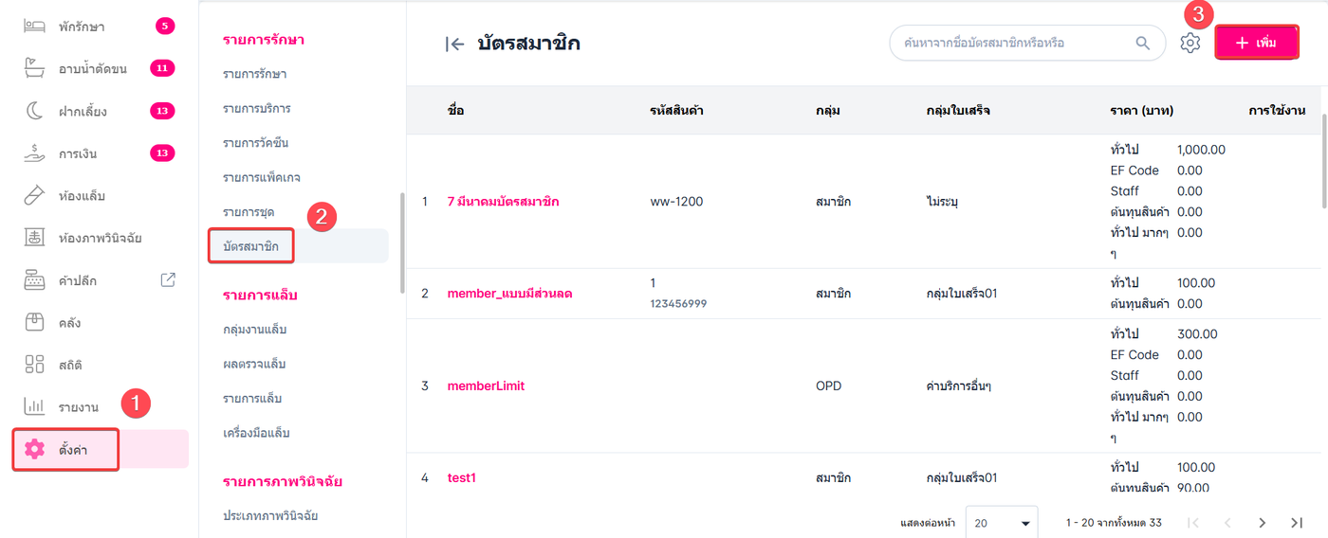The width and height of the screenshot is (1328, 538).
Task: Click the รายงาน bar chart icon
Action: 34,406
